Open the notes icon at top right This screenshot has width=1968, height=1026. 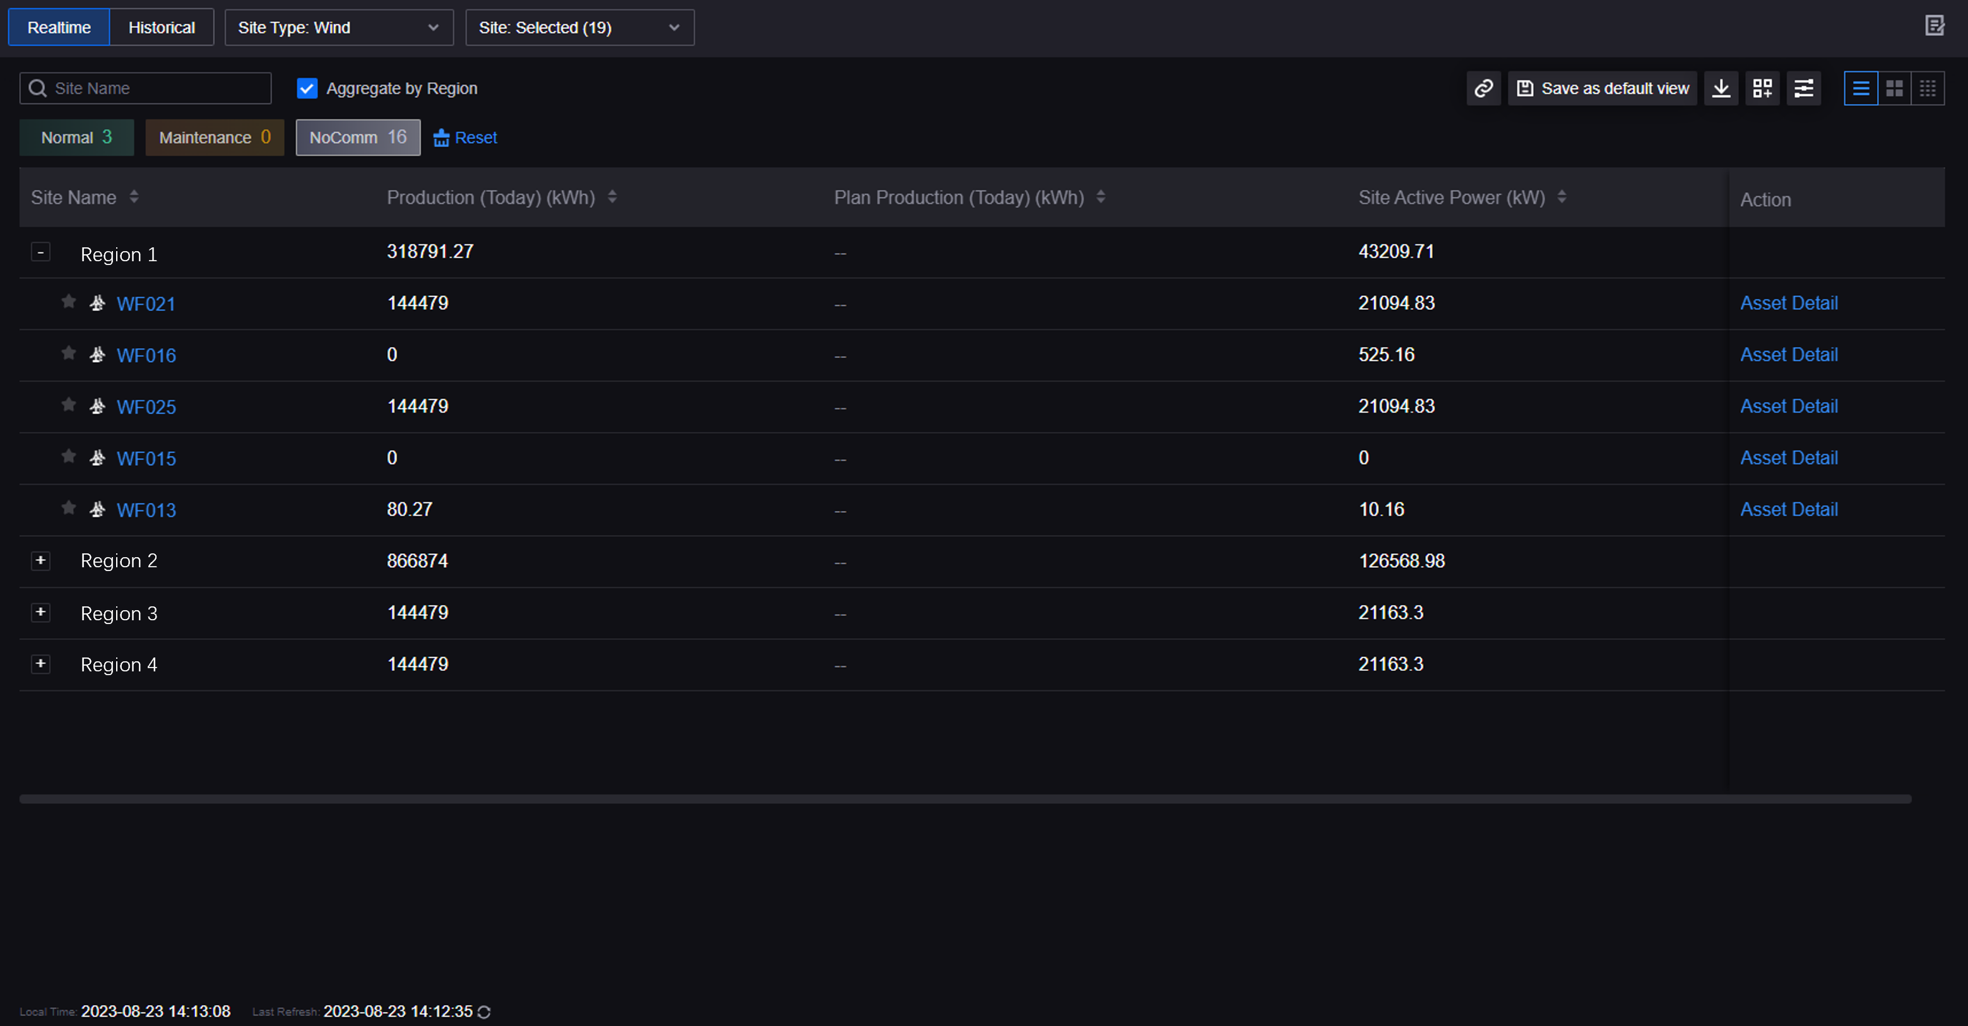pos(1934,26)
